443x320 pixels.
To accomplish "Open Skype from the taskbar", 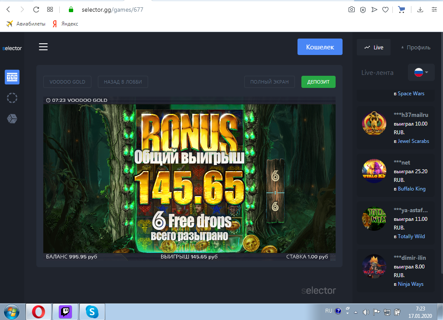I will coord(92,312).
